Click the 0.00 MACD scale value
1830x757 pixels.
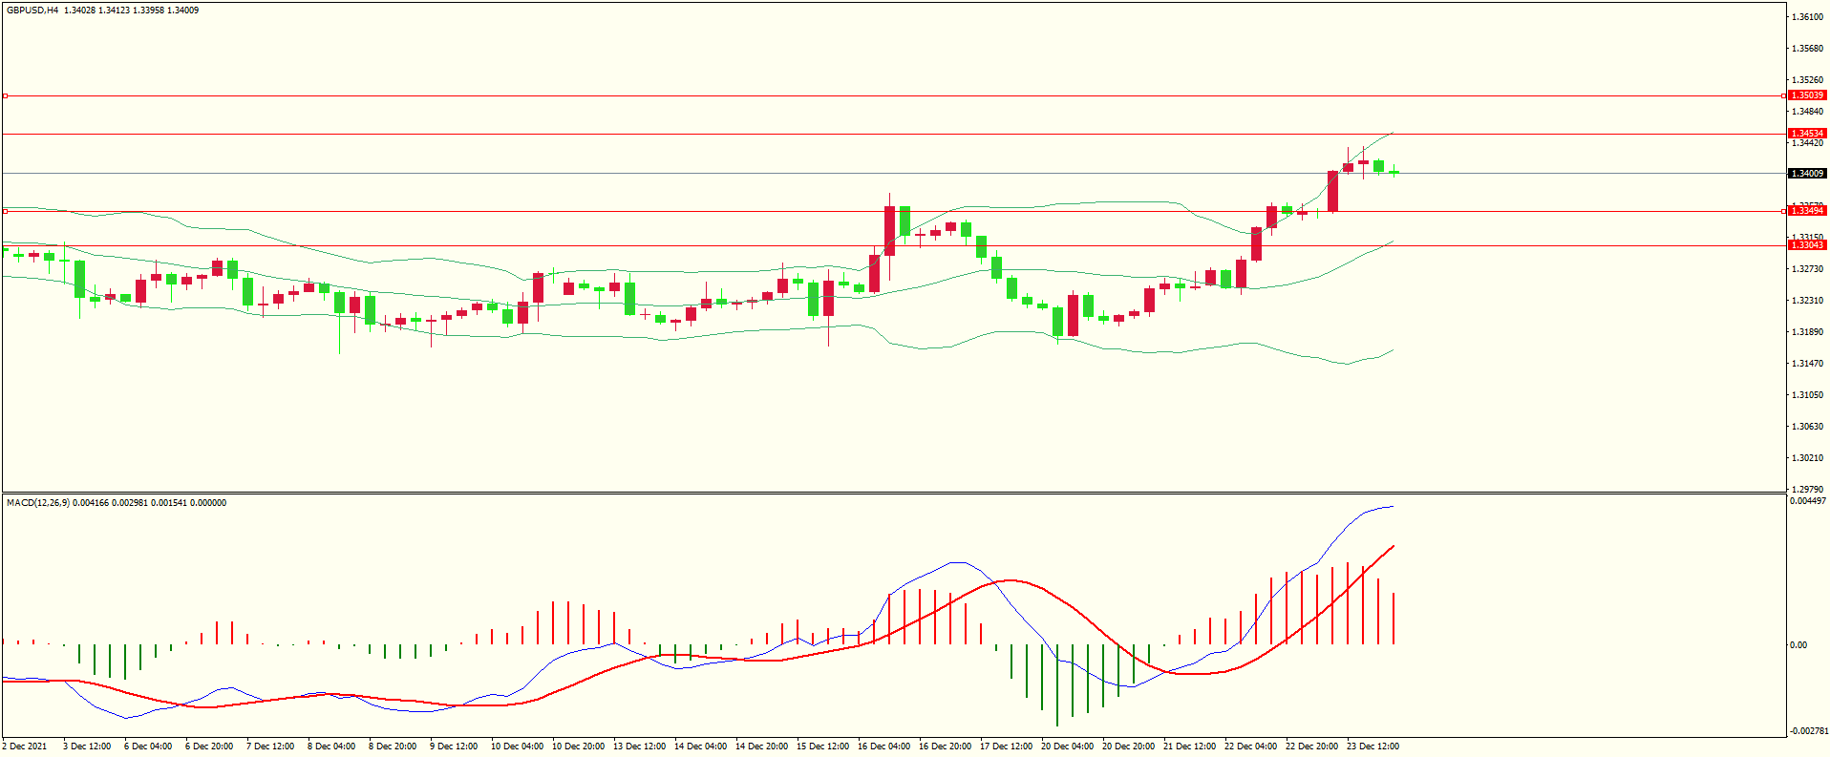(1798, 645)
